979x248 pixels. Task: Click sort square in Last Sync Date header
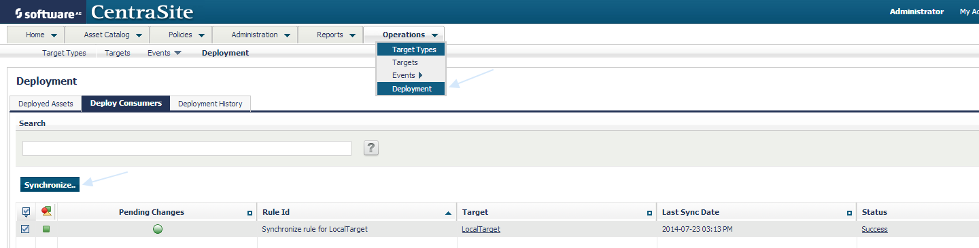pos(849,213)
